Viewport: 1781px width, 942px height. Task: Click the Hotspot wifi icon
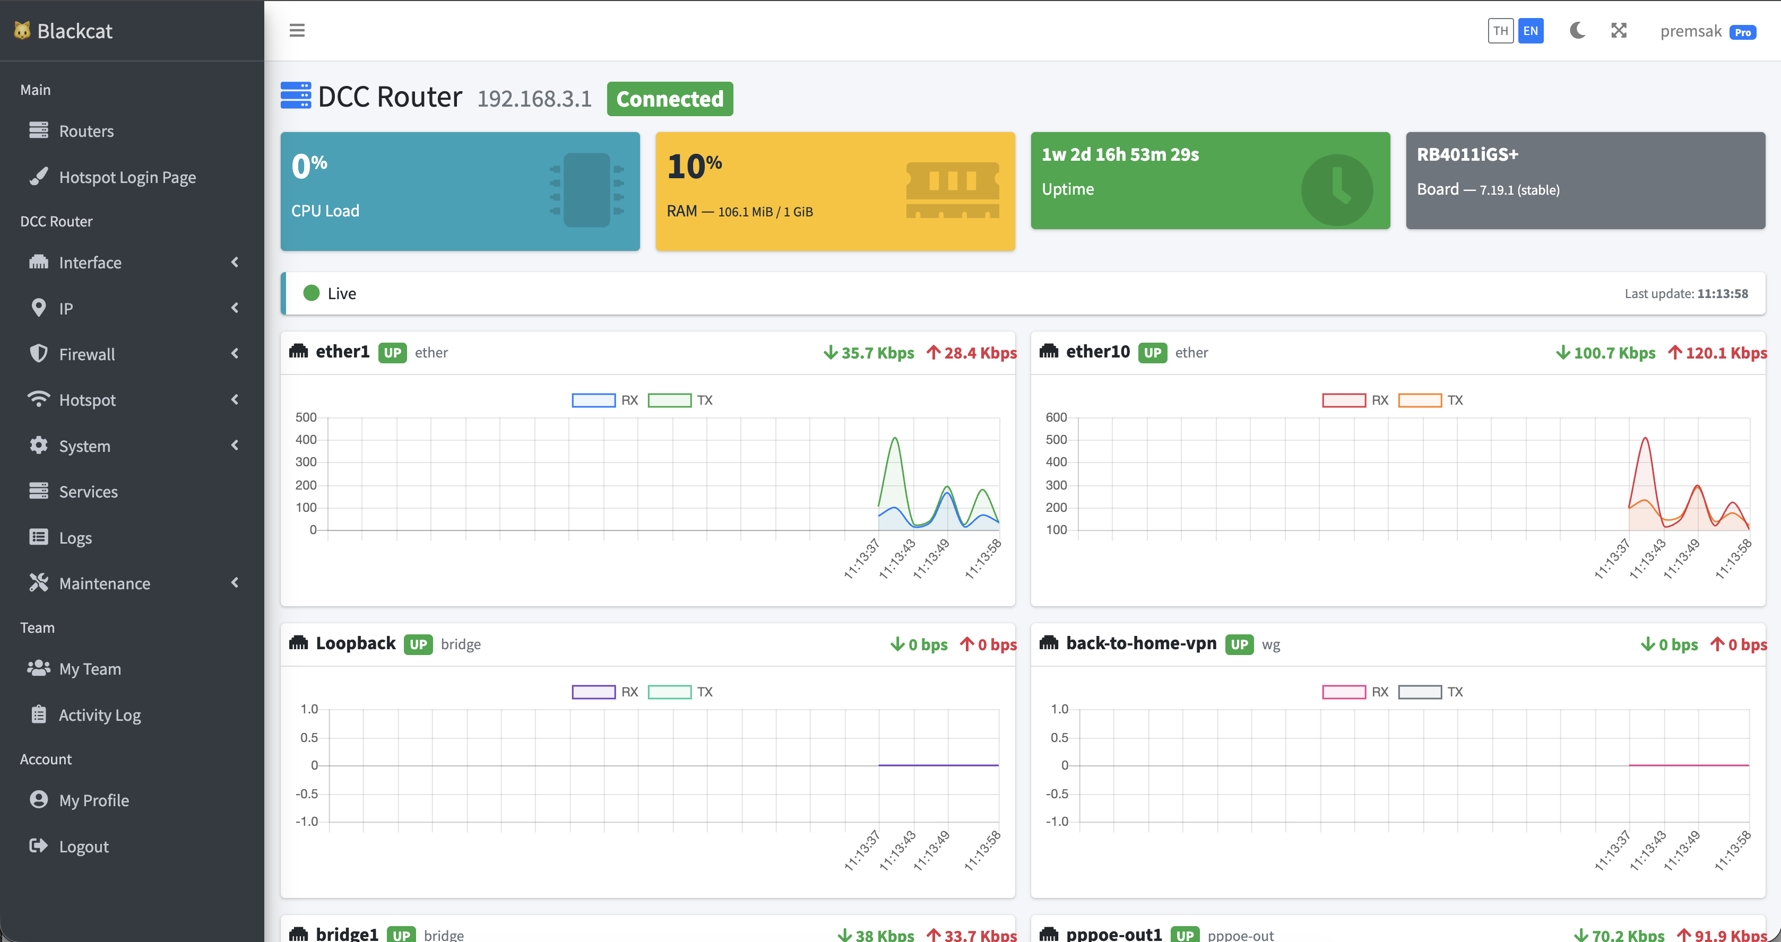(x=39, y=399)
